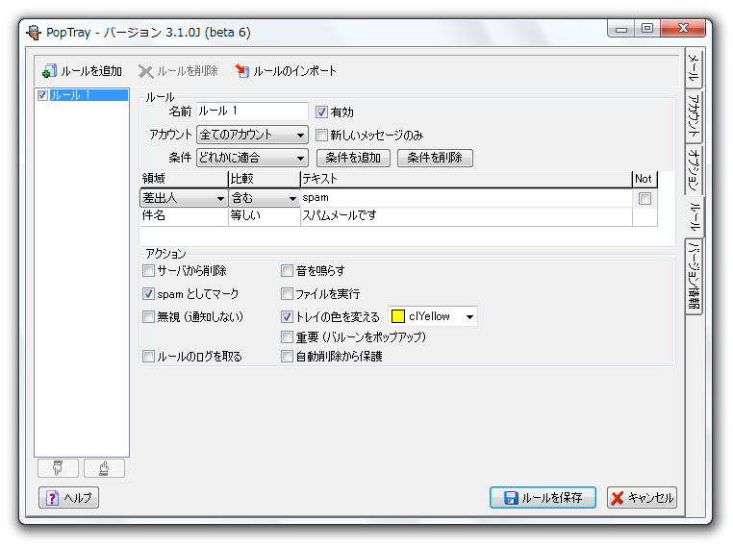The height and width of the screenshot is (547, 733).
Task: Click the 件名 cell in second condition row
Action: pyautogui.click(x=184, y=215)
